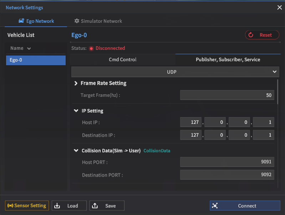Click the settings panel vertical scrollbar
This screenshot has width=285, height=215.
pyautogui.click(x=278, y=92)
